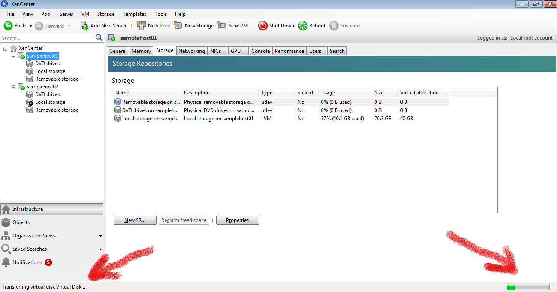The height and width of the screenshot is (292, 557).
Task: Click the New Pool toolbar icon
Action: pos(141,26)
